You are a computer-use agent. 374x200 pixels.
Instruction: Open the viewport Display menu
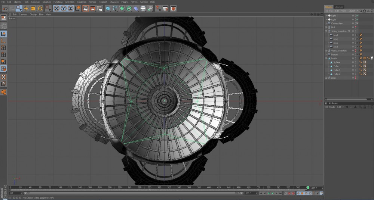pos(33,15)
